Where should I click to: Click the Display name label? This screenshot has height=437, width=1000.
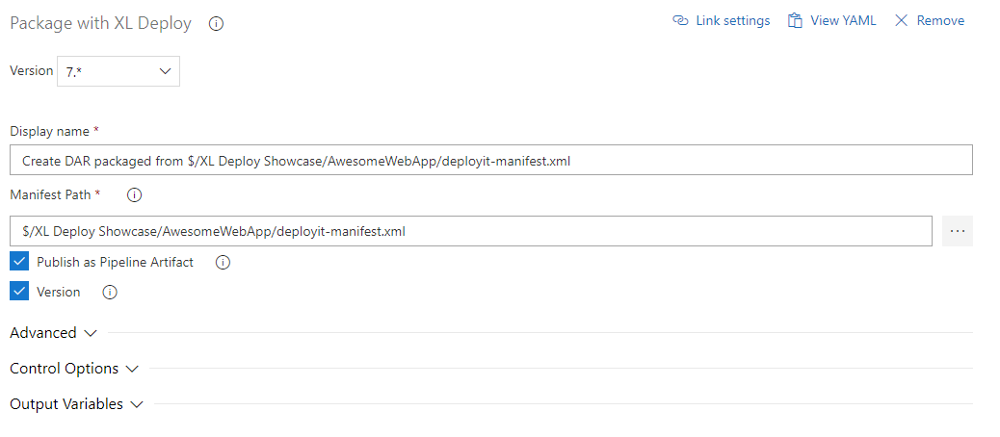[x=50, y=131]
